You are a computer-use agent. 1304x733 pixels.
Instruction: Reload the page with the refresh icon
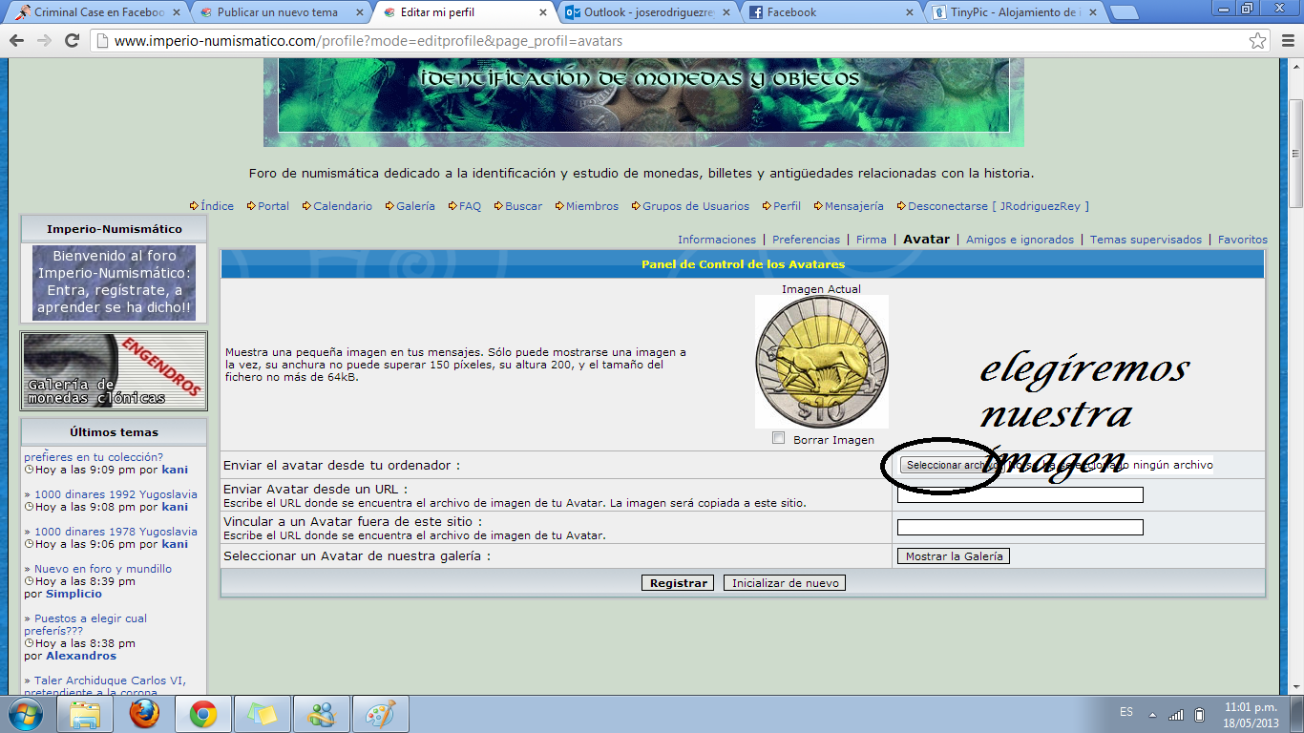pos(72,41)
